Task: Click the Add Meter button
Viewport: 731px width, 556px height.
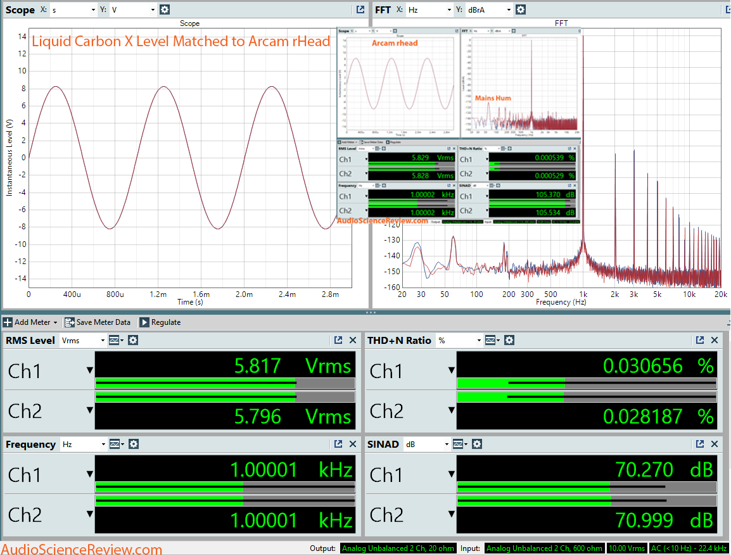Action: [30, 322]
